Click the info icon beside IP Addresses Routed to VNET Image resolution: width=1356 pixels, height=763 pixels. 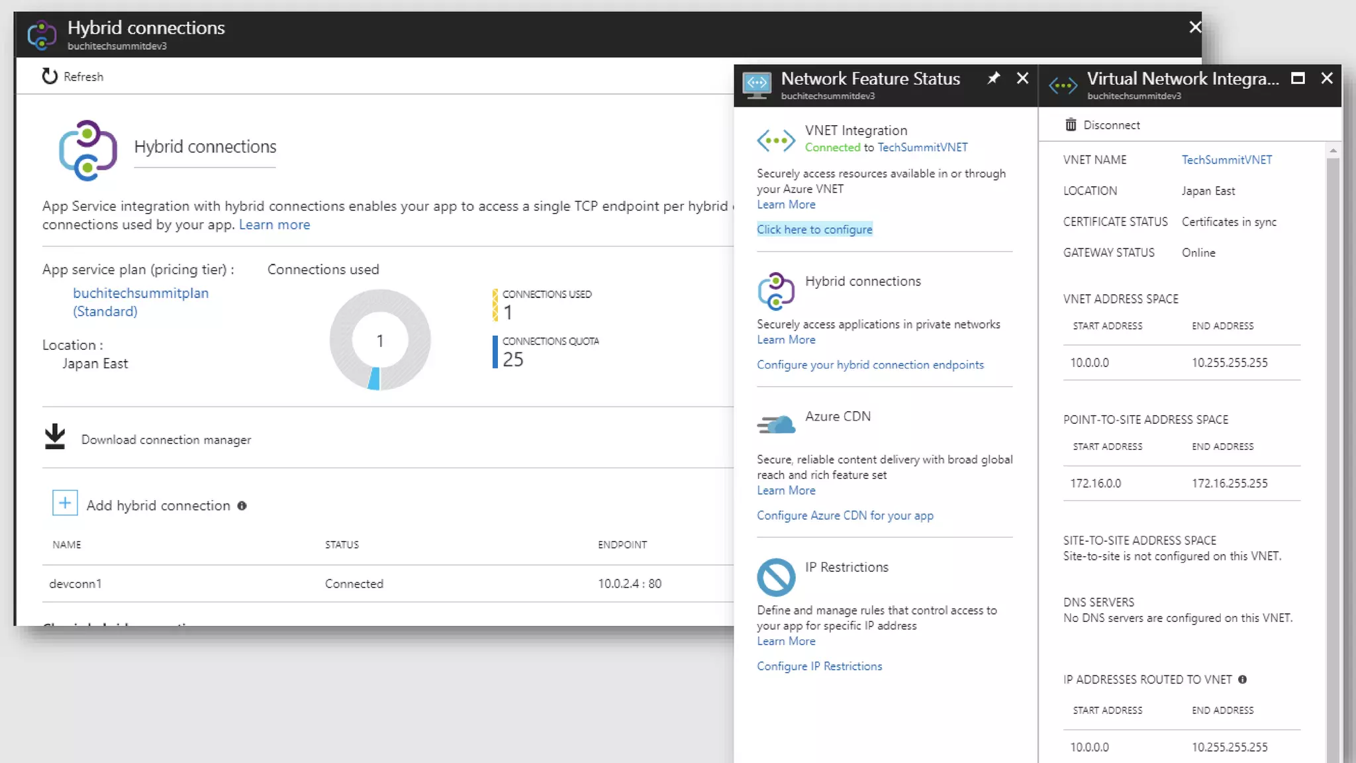click(1242, 680)
